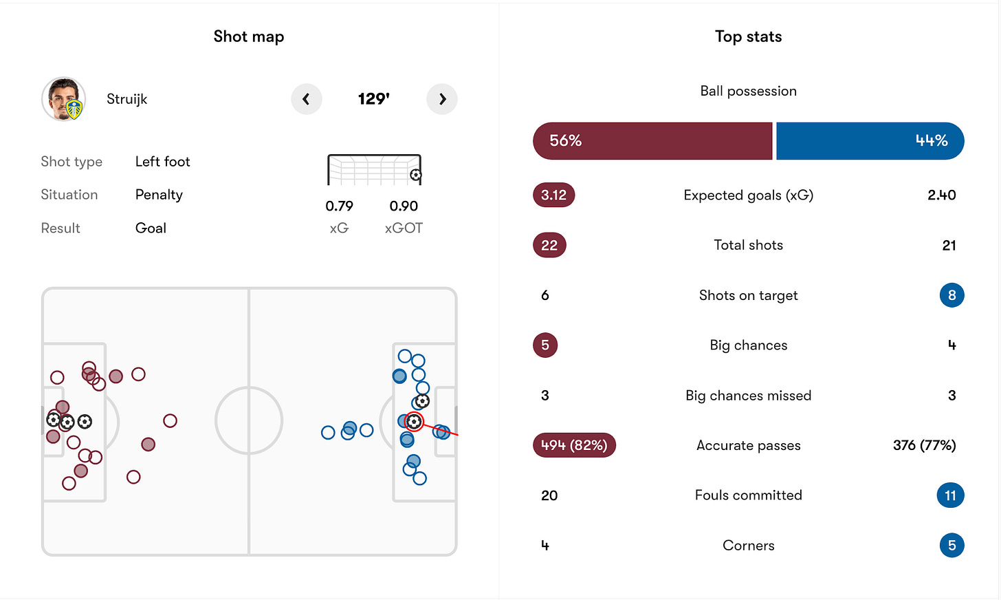Click Struijk's player avatar photo
The width and height of the screenshot is (1001, 600).
[x=64, y=99]
